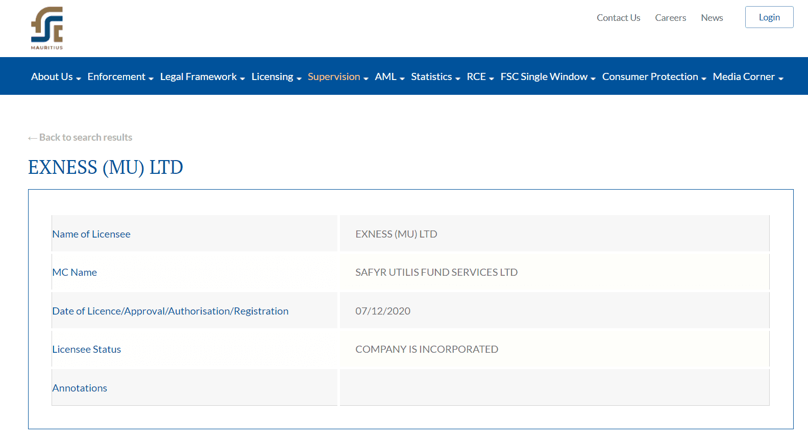Select the Name of Licensee label
The image size is (808, 443).
point(91,234)
